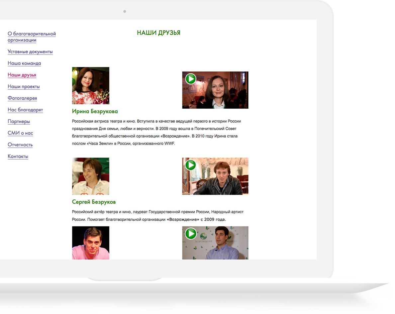Viewport: 395px width, 314px height.
Task: Start the video with butterfly backdrop
Action: [191, 234]
